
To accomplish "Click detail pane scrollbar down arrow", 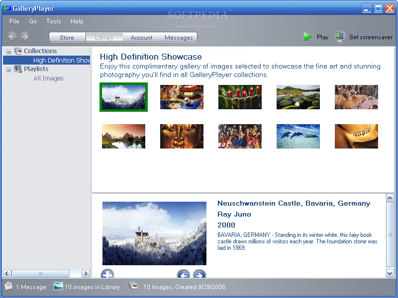I will [x=390, y=273].
